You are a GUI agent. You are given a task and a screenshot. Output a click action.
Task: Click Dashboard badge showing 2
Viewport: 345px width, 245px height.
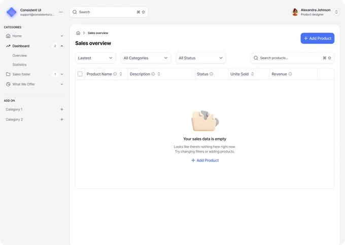click(x=55, y=46)
